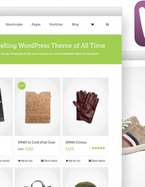Click the search magnifier icon

tap(107, 25)
